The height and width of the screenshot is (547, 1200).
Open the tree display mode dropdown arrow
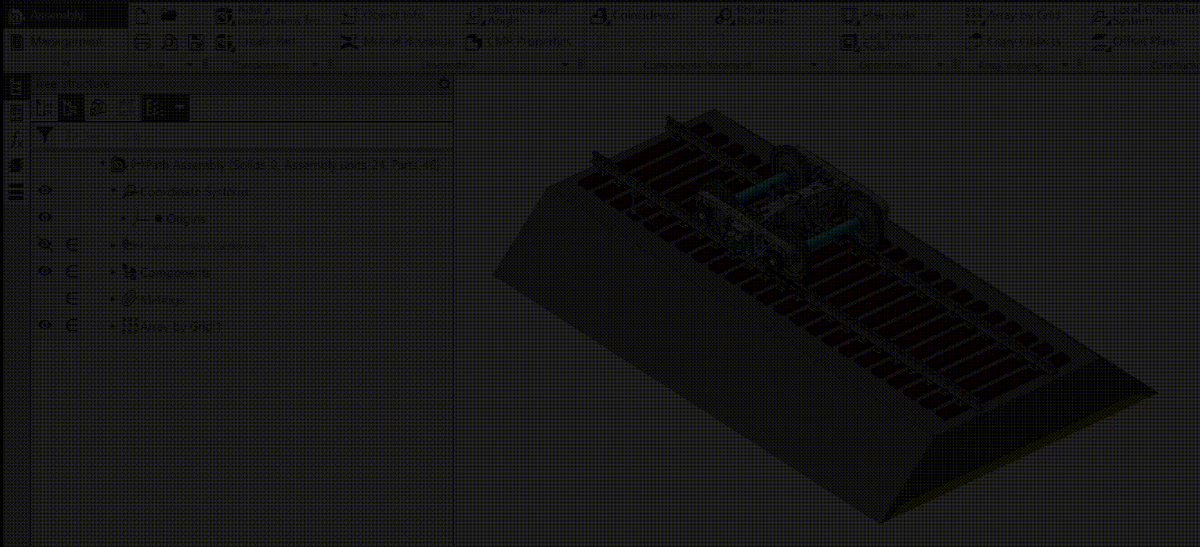click(x=180, y=108)
